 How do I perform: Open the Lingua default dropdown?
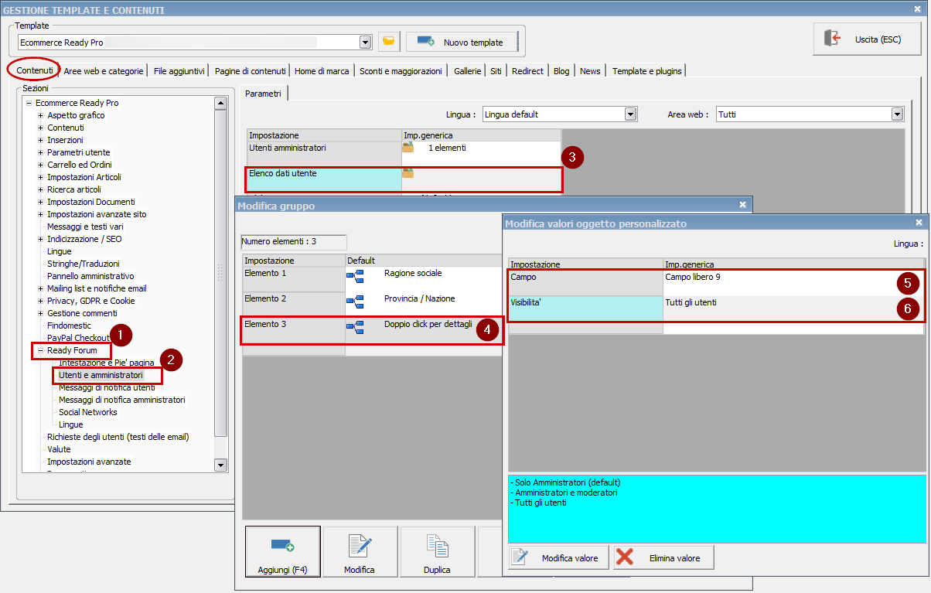(631, 114)
